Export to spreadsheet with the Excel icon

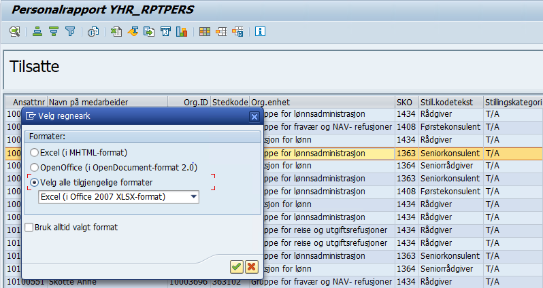[116, 31]
